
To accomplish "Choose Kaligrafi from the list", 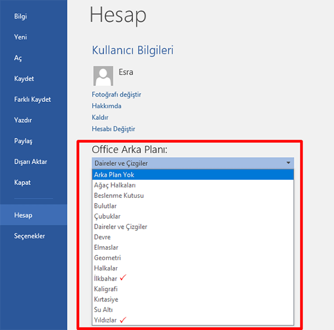I will coord(193,289).
